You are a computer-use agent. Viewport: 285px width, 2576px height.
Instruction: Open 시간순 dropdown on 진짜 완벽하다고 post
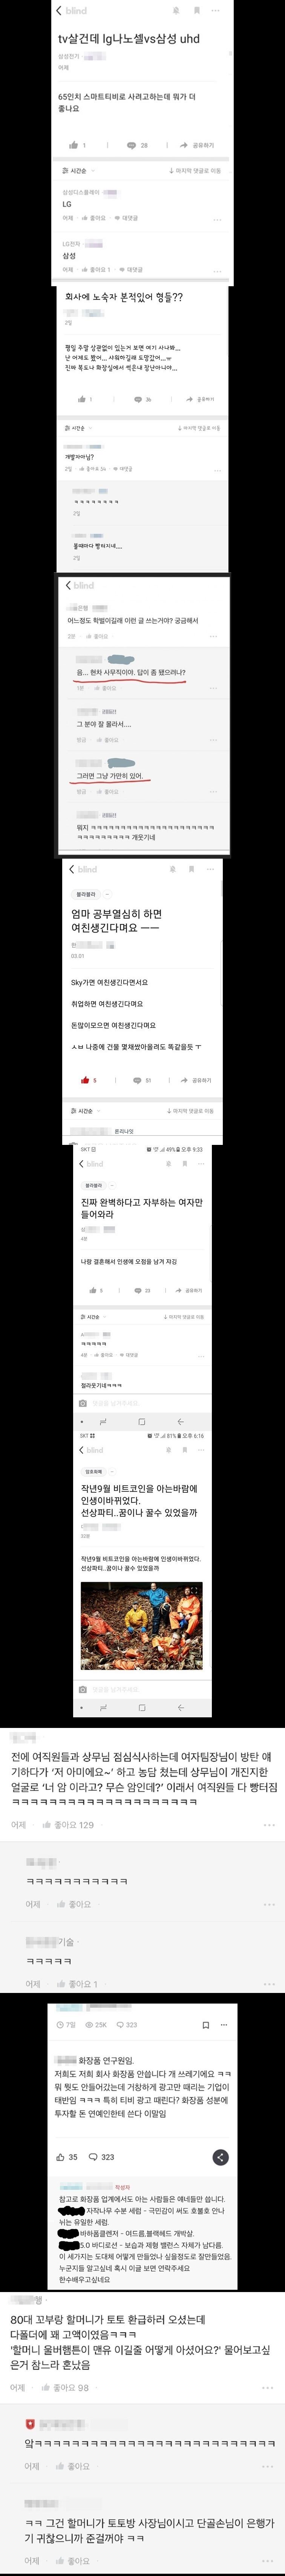[92, 1317]
